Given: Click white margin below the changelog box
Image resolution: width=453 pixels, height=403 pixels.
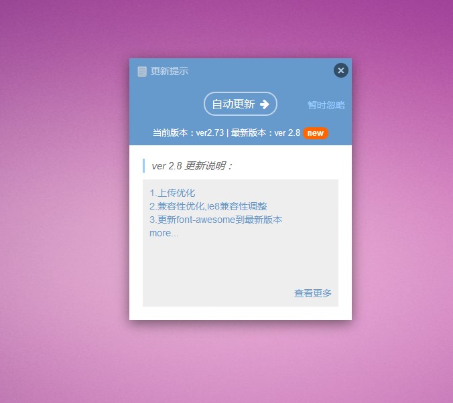Looking at the screenshot, I should coord(241,313).
